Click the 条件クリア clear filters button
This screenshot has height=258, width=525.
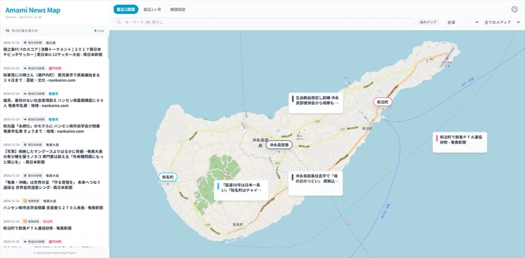coord(428,23)
